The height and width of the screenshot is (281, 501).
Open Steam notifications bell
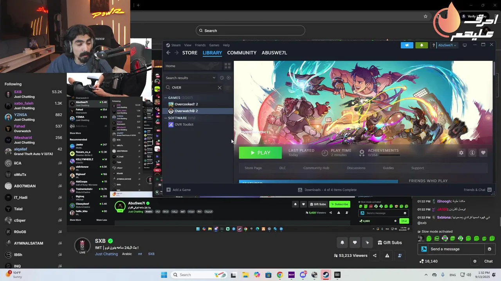pyautogui.click(x=422, y=45)
